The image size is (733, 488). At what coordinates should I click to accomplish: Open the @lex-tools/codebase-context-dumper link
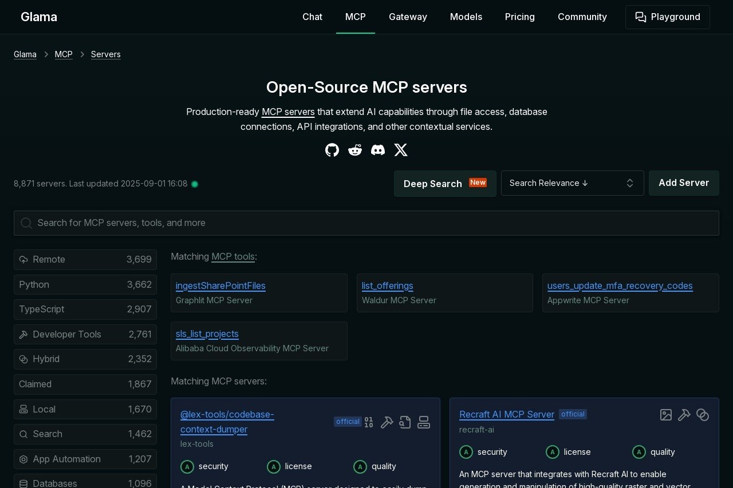(227, 422)
